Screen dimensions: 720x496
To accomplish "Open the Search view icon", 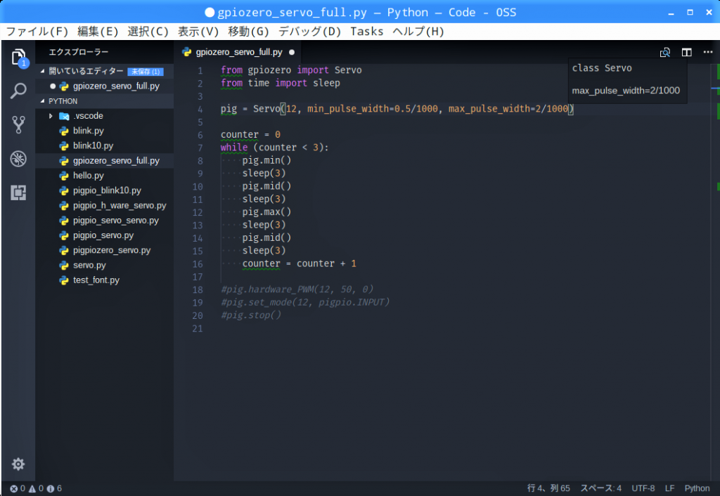I will pos(18,91).
